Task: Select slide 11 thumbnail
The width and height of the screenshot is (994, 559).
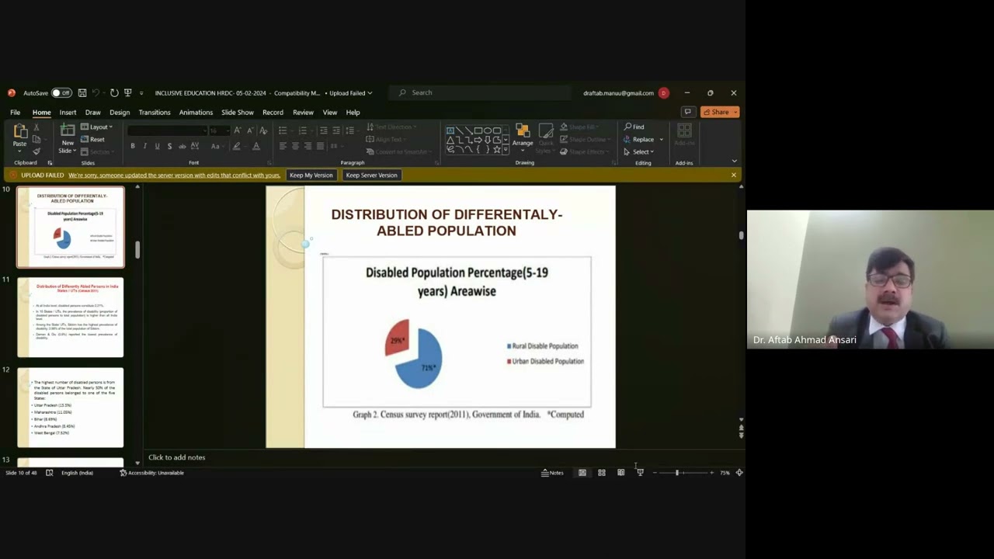Action: tap(71, 318)
